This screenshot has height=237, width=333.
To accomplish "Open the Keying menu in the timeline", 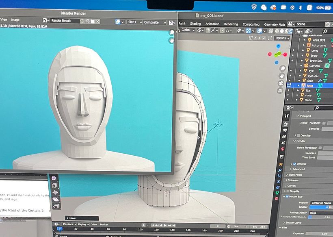I will [83, 224].
